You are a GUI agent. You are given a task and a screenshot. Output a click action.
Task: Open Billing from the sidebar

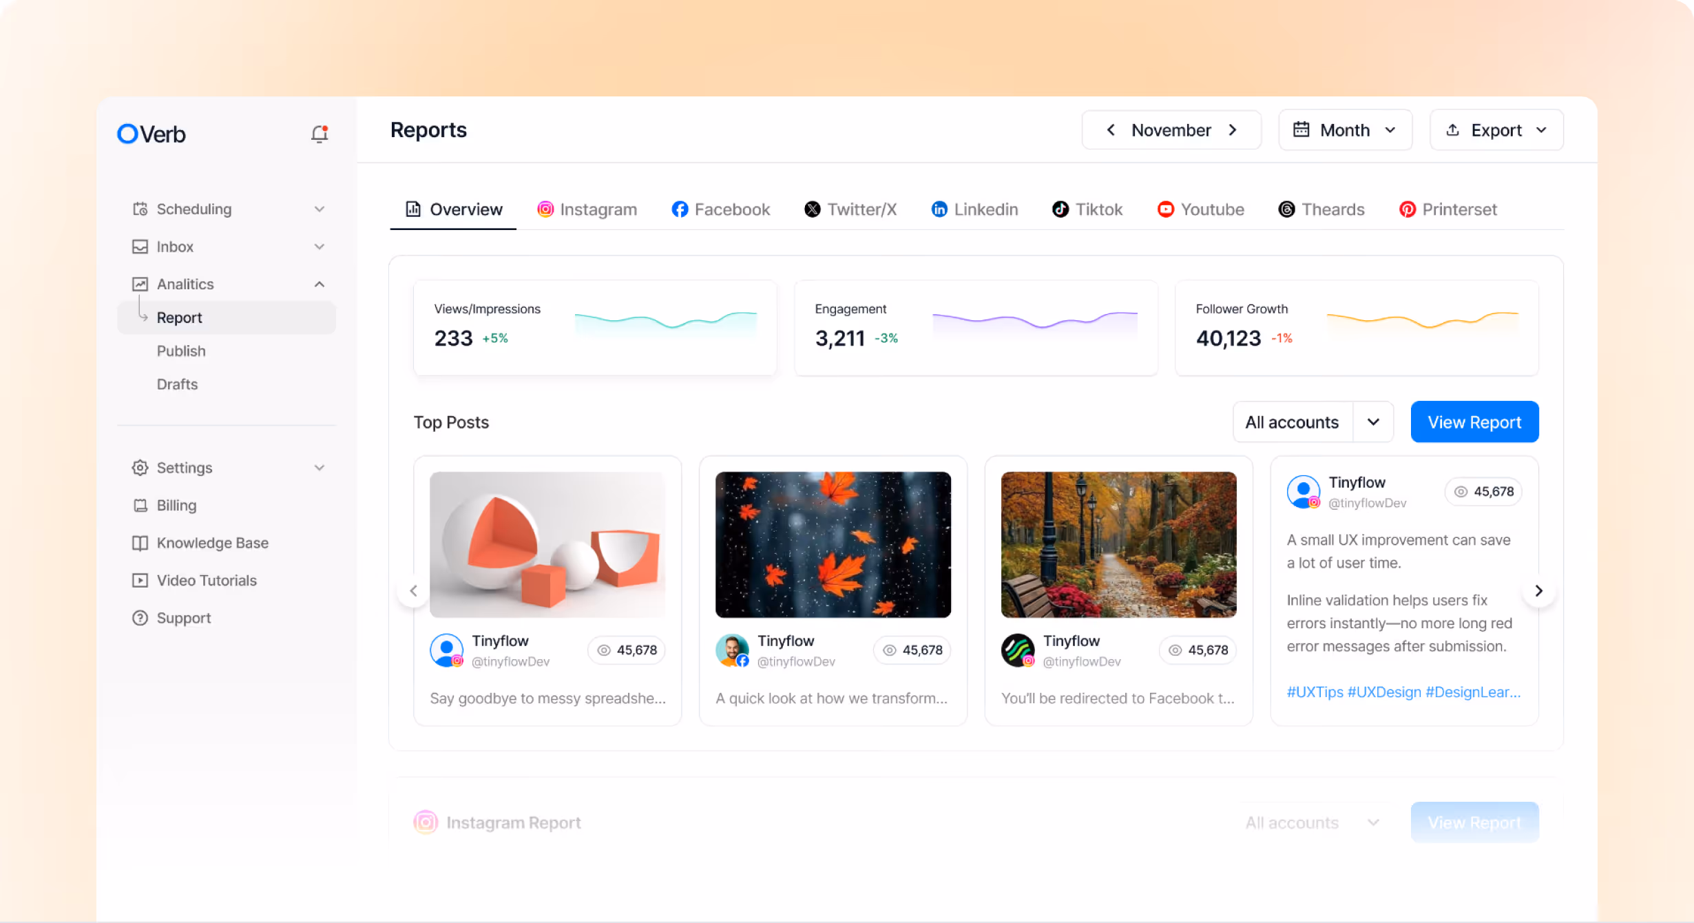coord(176,505)
